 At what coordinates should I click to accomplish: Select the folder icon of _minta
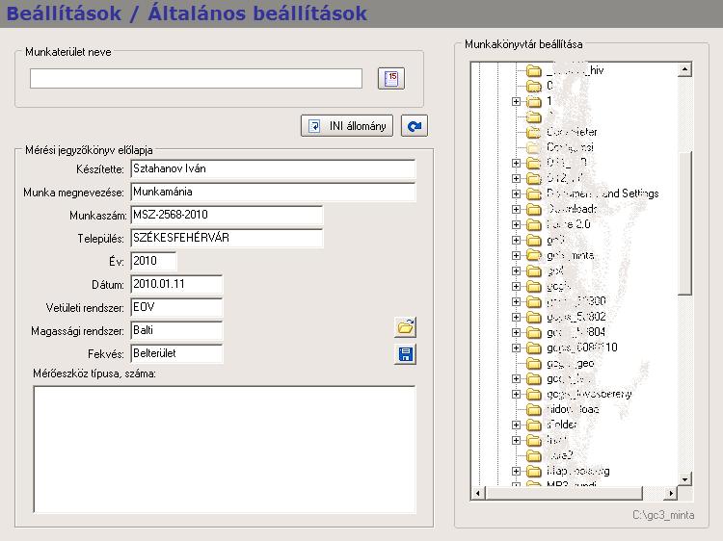click(x=534, y=255)
